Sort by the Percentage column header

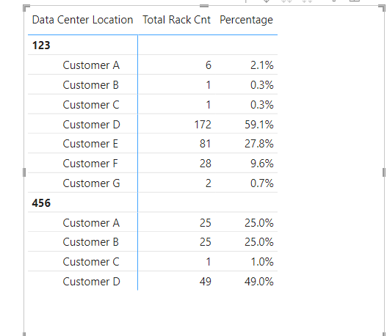pos(246,20)
